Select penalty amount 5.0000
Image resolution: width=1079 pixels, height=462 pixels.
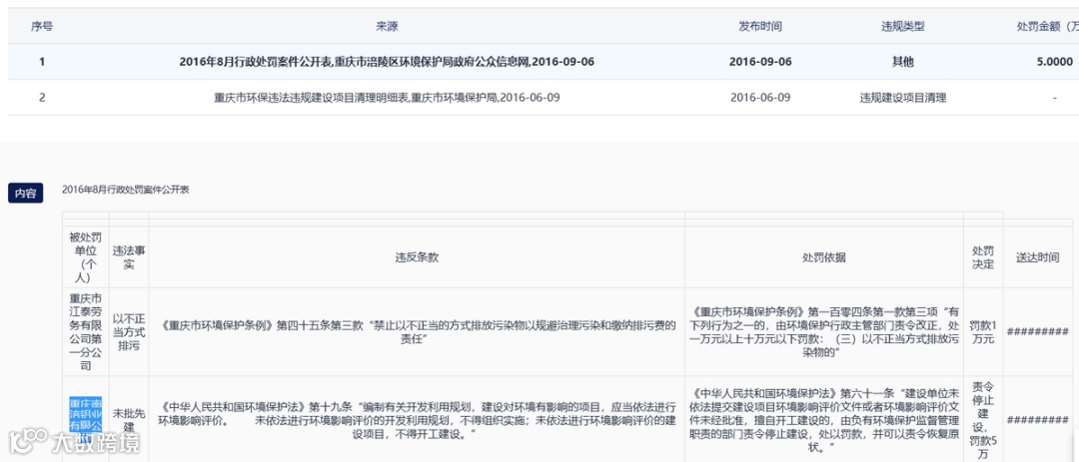pyautogui.click(x=1054, y=62)
